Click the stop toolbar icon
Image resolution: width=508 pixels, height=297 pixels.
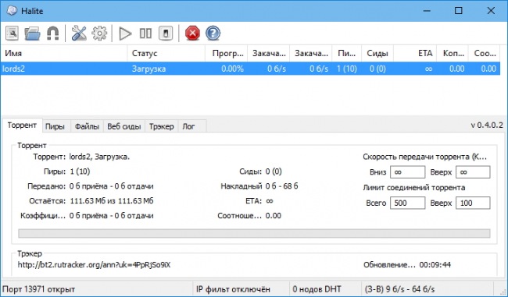[166, 34]
